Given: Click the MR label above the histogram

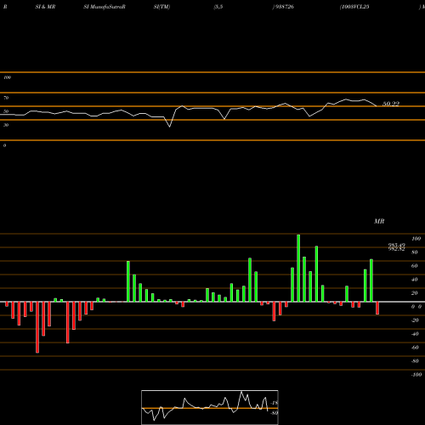Looking at the screenshot, I should coord(379,221).
